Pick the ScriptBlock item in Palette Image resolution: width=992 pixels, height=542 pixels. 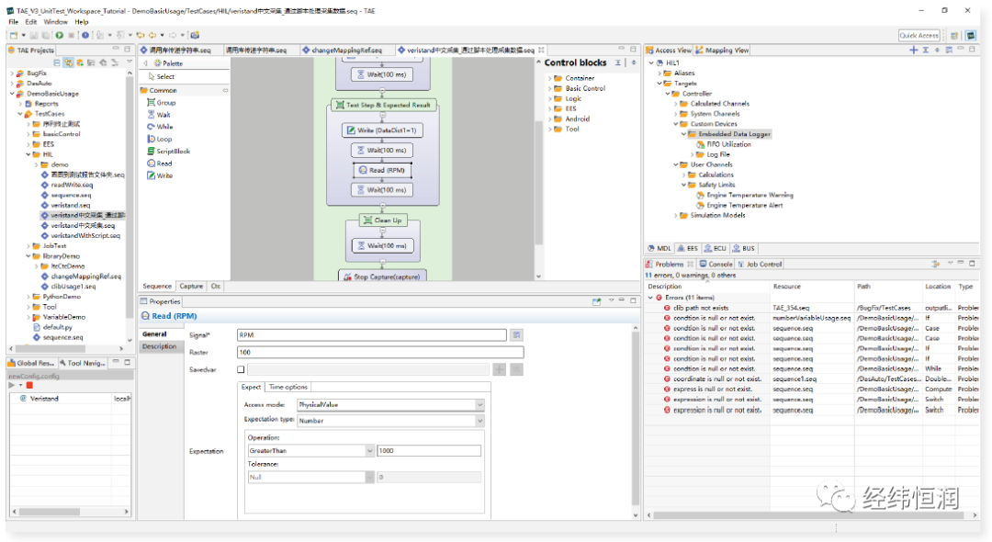coord(168,152)
